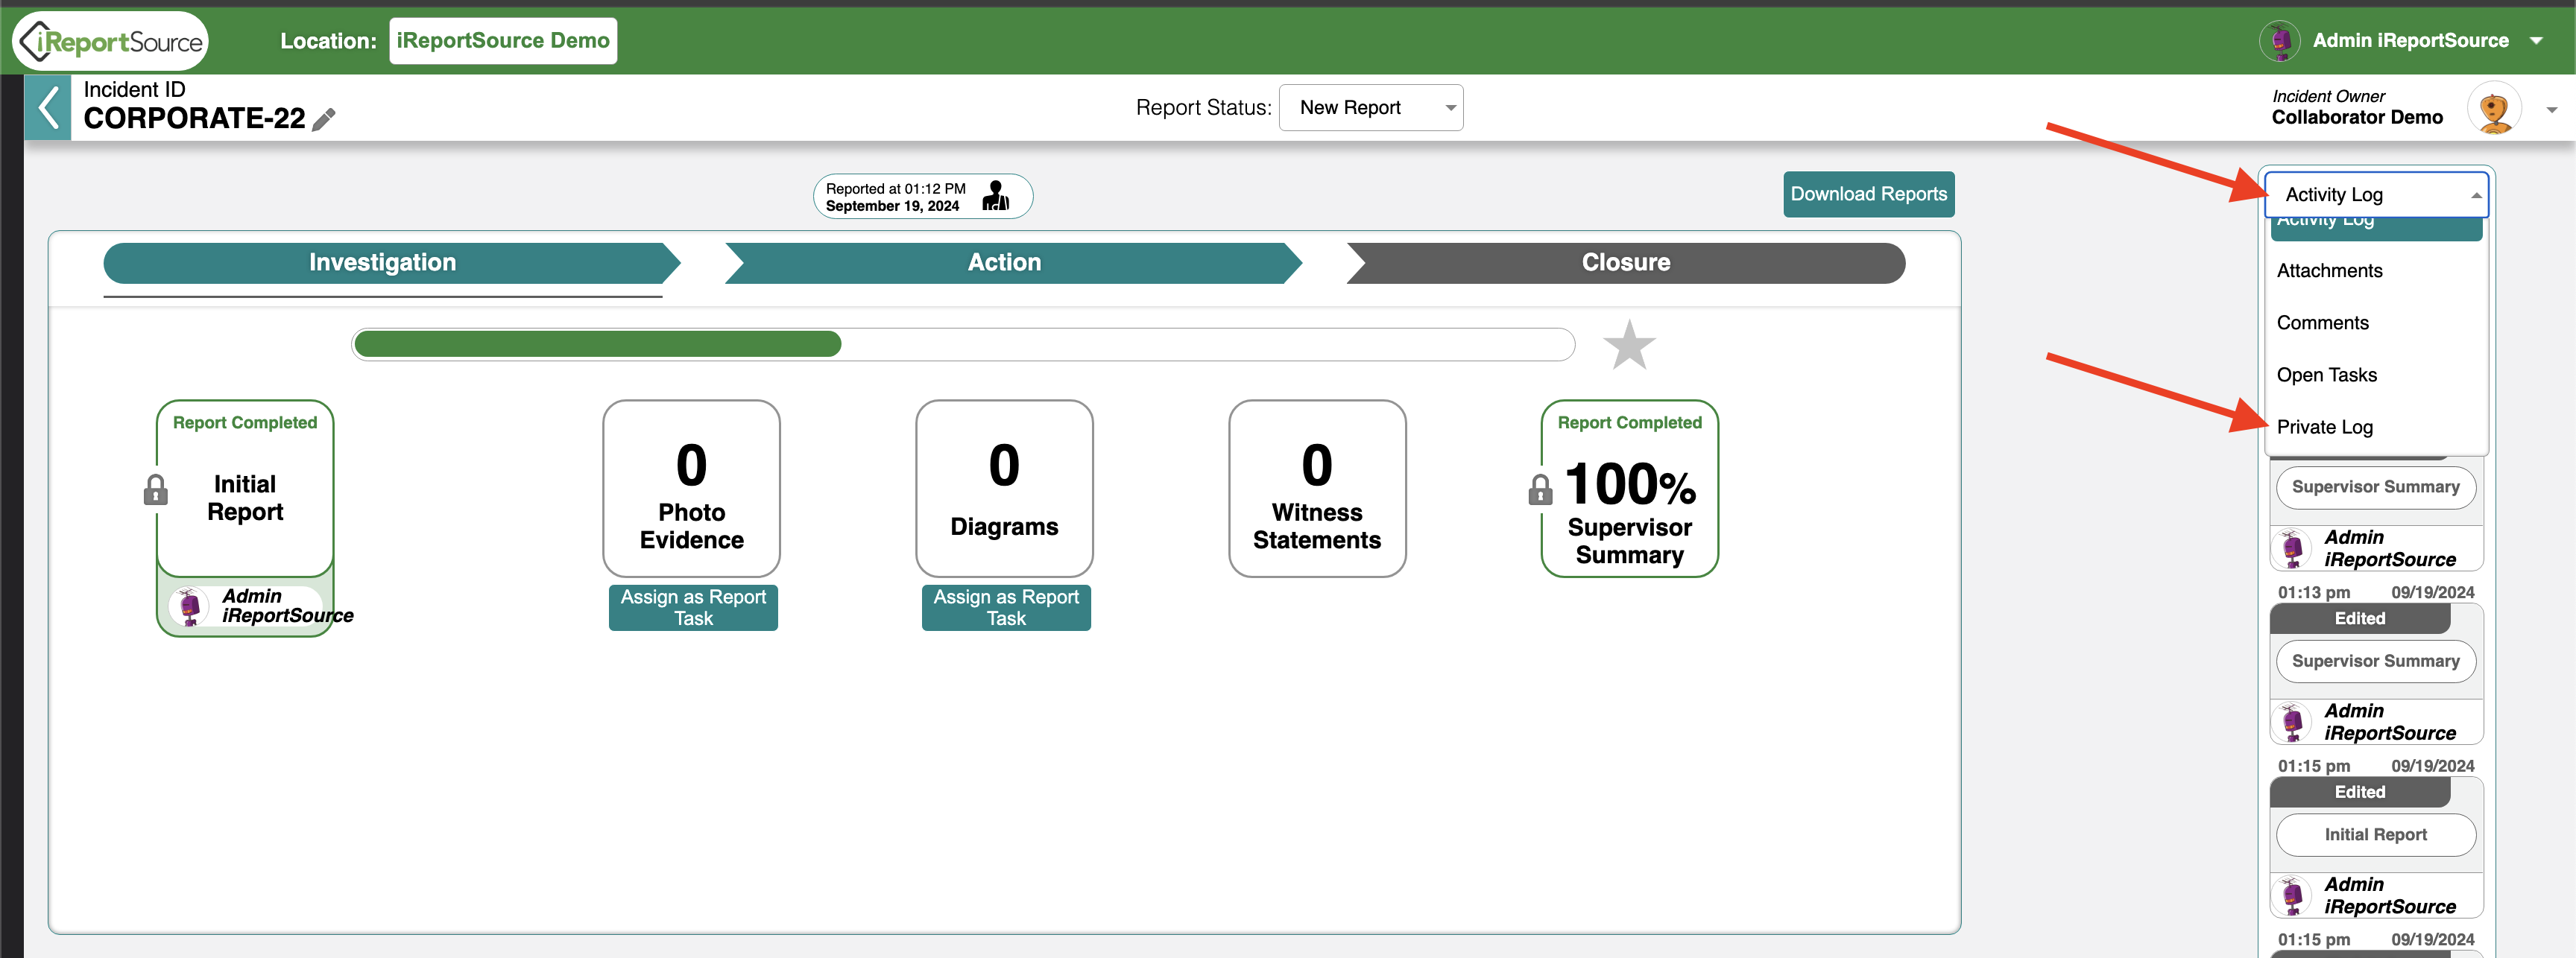Open the Photo Evidence card
2576x958 pixels.
click(x=691, y=489)
